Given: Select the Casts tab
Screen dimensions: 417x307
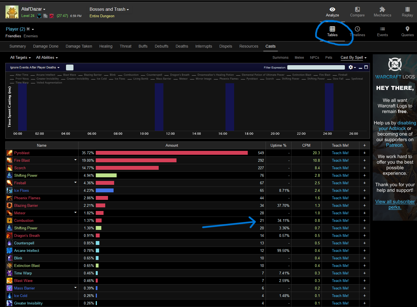Looking at the screenshot, I should (x=270, y=46).
